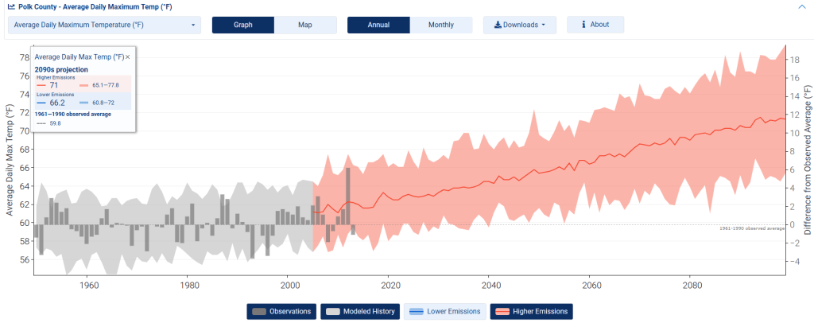
Task: Select the Graph view tab
Action: click(x=242, y=25)
